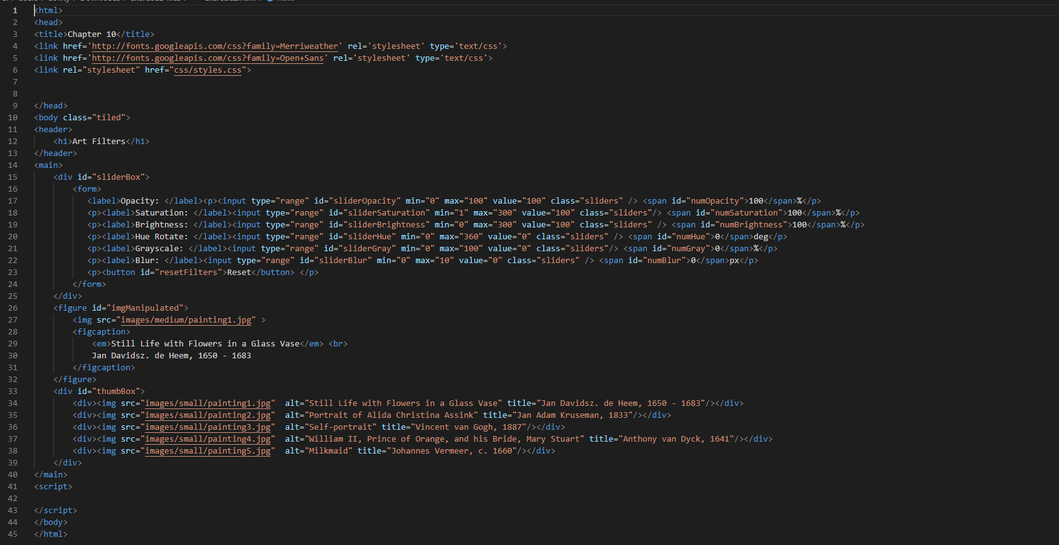Click the span id "numHue"
Image resolution: width=1059 pixels, height=545 pixels.
coord(691,237)
